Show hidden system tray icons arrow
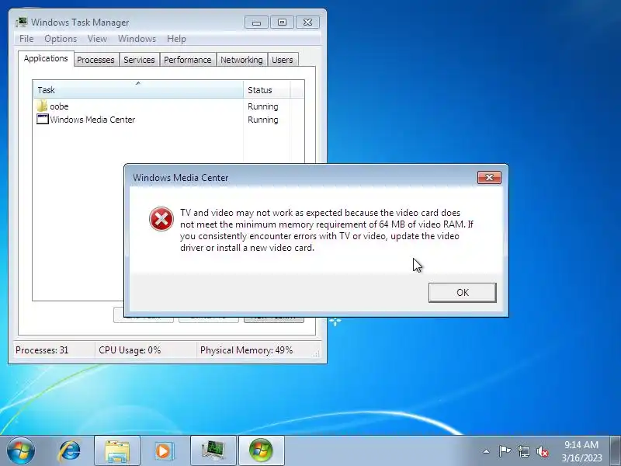Screen dimensions: 621x466 click(487, 451)
